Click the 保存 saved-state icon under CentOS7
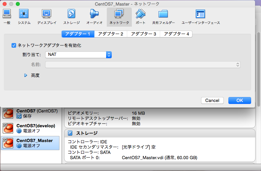Viewport: 261px width, 171px height. point(19,116)
